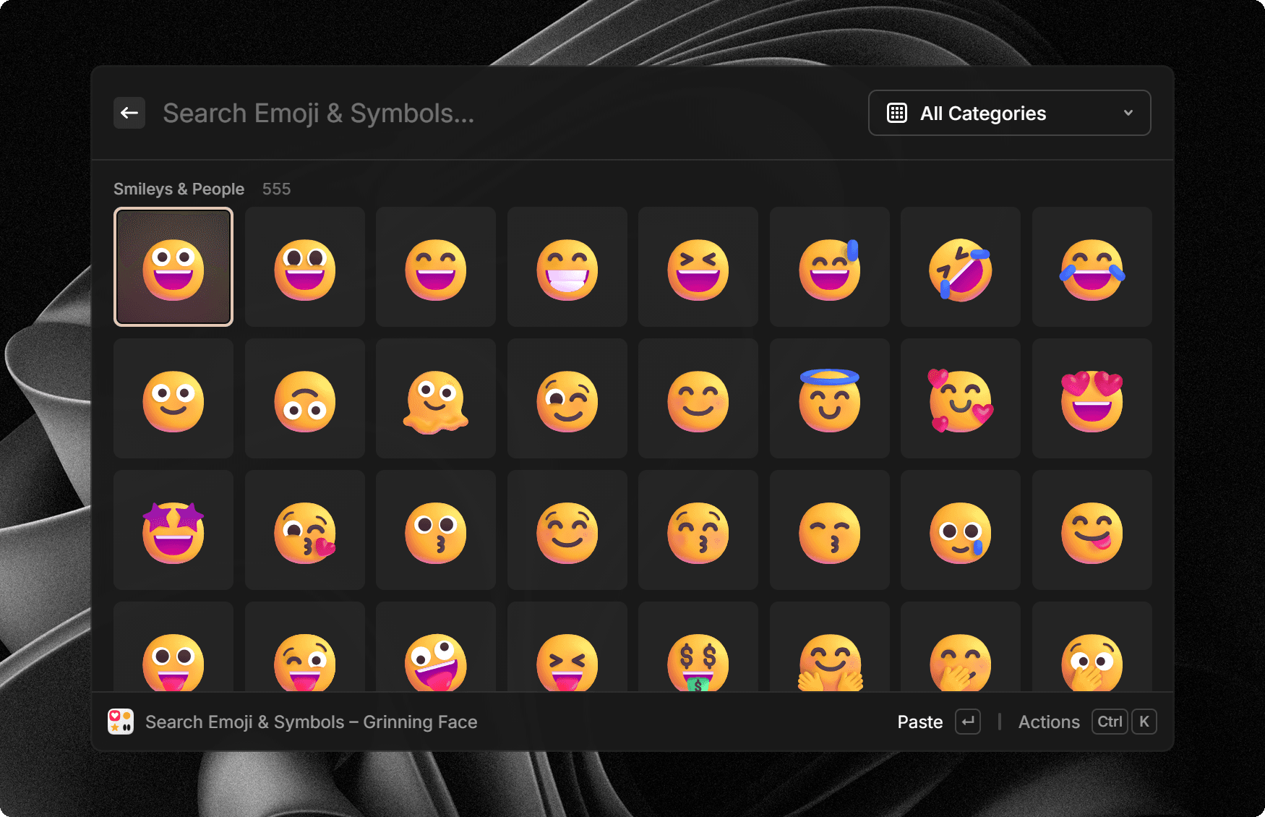Click the emoji app icon in status bar
The width and height of the screenshot is (1265, 817).
coord(121,721)
